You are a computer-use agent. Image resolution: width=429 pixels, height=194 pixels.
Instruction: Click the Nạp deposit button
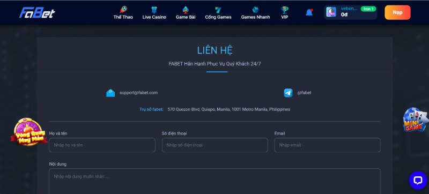pos(397,12)
